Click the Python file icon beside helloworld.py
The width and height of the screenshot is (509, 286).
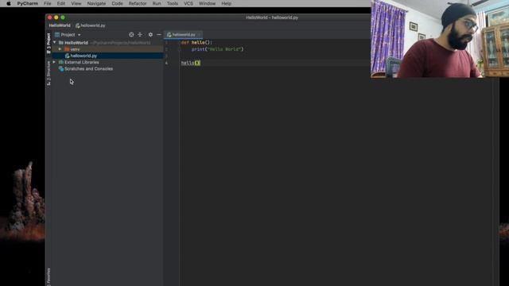tap(67, 56)
